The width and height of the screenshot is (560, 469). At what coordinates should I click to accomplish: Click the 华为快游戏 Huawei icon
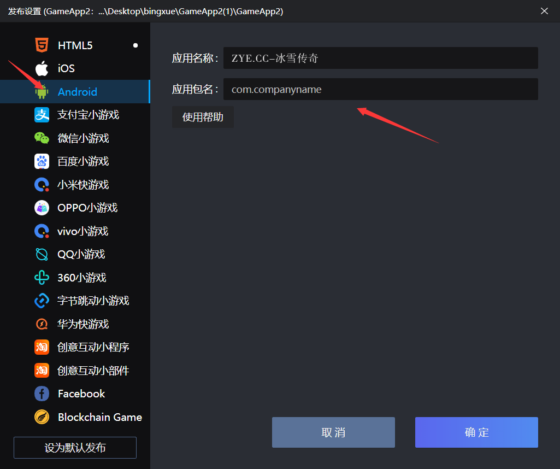coord(42,324)
